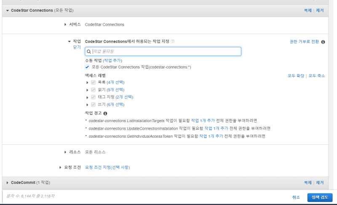Click 복제 for CodeCommit
The width and height of the screenshot is (337, 205).
[308, 182]
